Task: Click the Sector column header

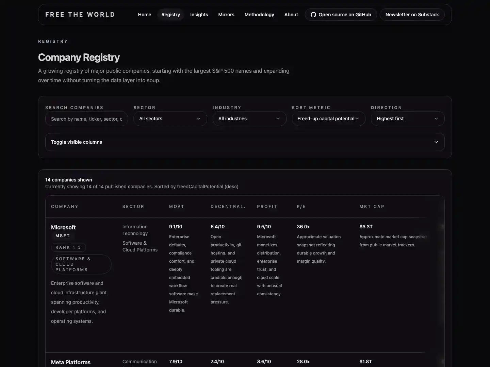Action: click(133, 207)
